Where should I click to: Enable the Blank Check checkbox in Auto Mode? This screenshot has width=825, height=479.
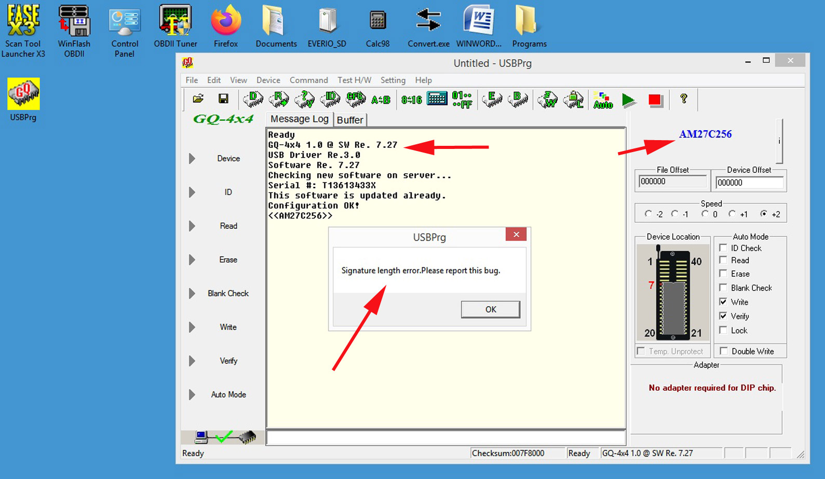(723, 288)
